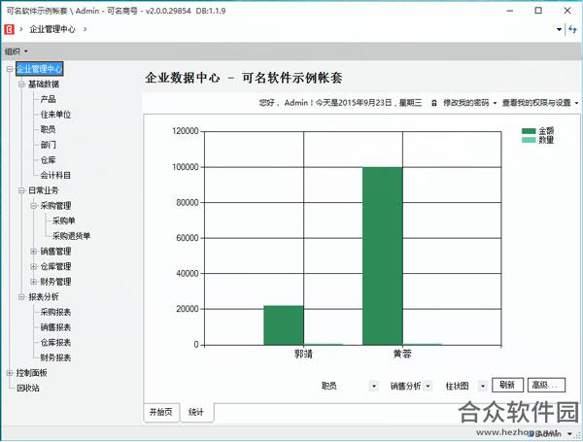Open the 组织 dropdown menu
Viewport: 583px width, 442px height.
tap(17, 51)
